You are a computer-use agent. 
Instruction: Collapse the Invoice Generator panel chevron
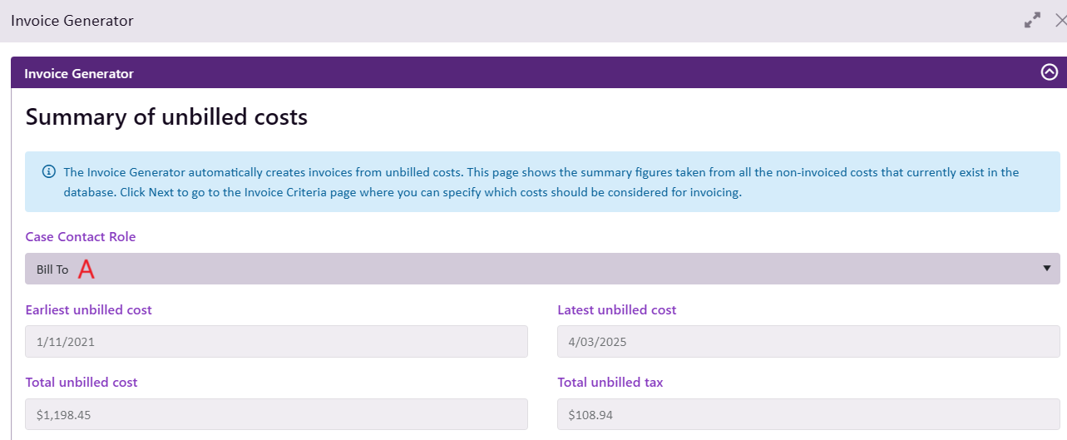point(1049,72)
